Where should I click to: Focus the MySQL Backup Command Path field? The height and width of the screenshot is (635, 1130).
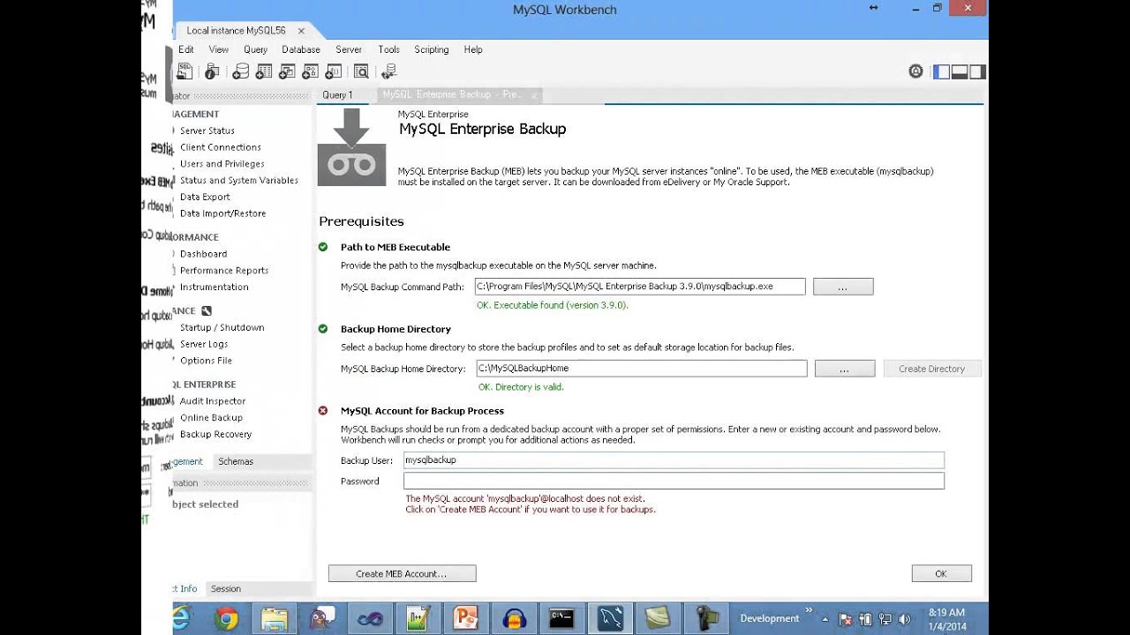(x=640, y=287)
